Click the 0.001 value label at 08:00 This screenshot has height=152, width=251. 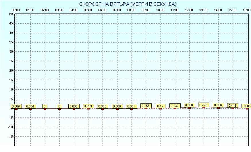[x=132, y=106]
